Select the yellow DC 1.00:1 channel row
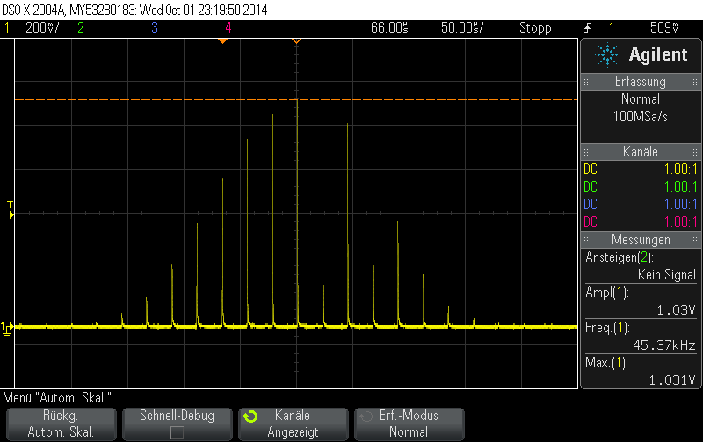Screen dimensions: 703x442 (x=641, y=170)
